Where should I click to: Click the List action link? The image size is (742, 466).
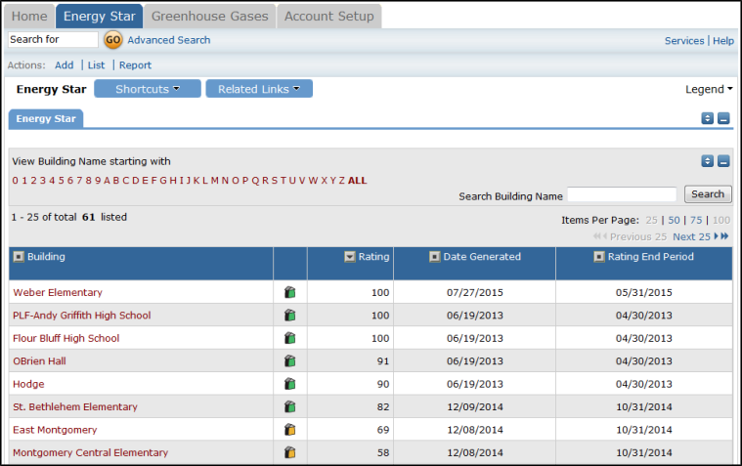coord(96,65)
